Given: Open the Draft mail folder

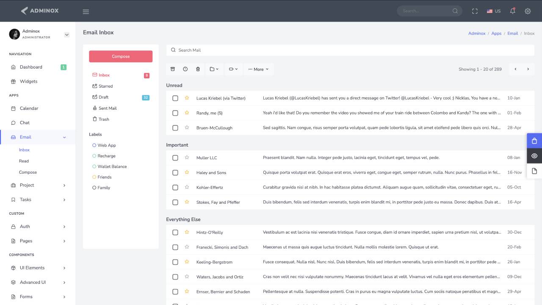Looking at the screenshot, I should click(x=121, y=97).
